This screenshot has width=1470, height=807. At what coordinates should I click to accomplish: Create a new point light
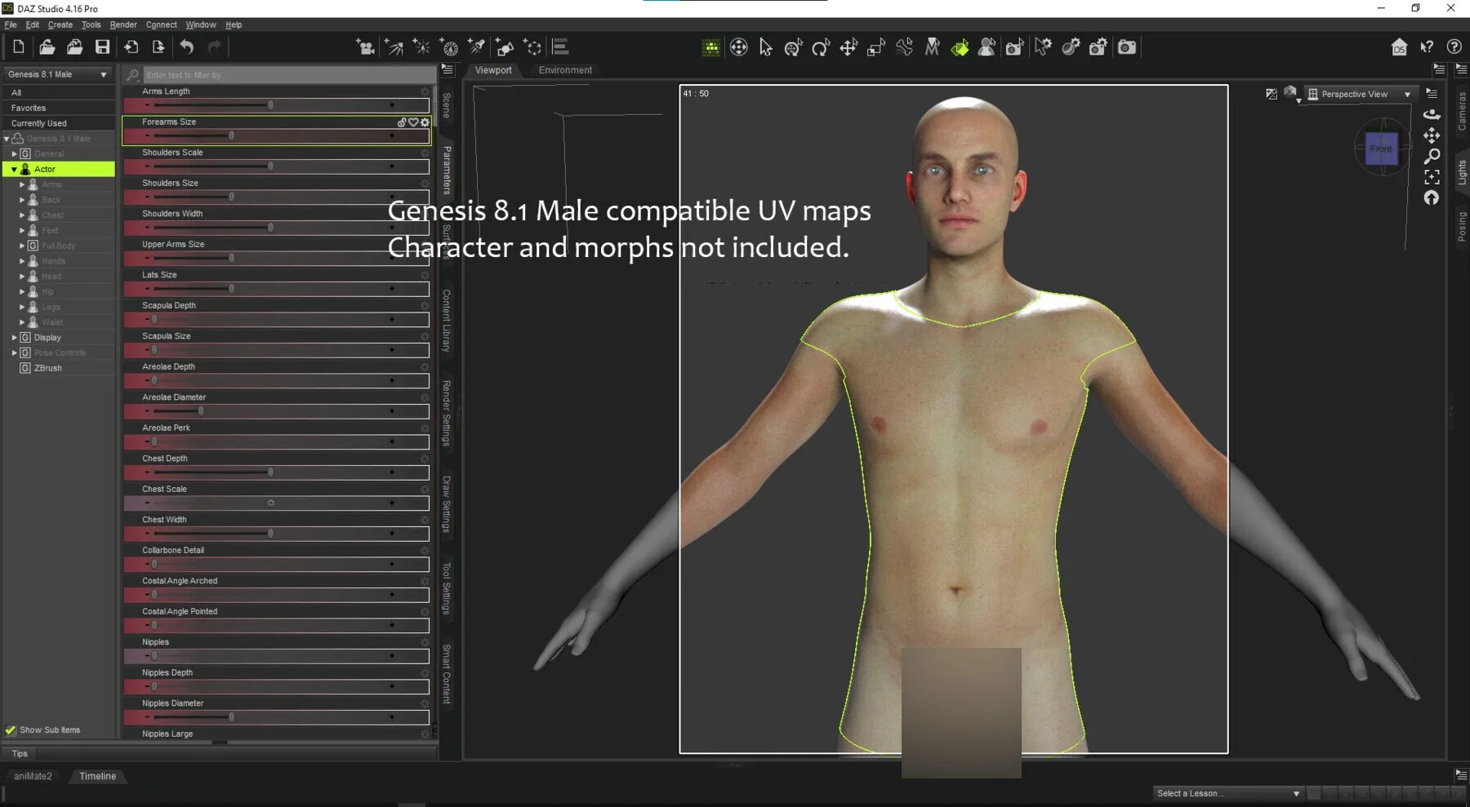click(421, 47)
